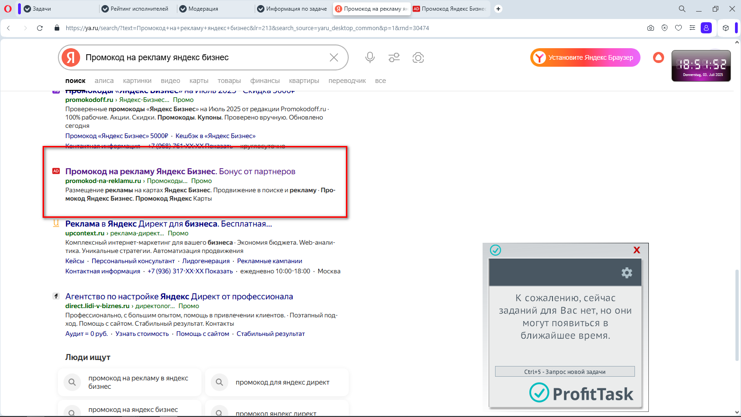Click Установите Яндекс Браузер button
Image resolution: width=741 pixels, height=417 pixels.
tap(585, 57)
